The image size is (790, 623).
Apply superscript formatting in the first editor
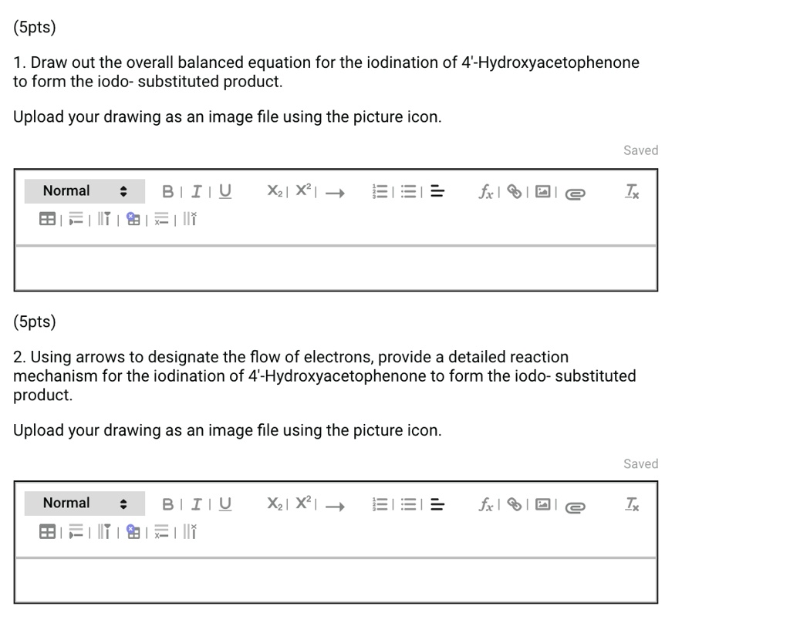[302, 190]
